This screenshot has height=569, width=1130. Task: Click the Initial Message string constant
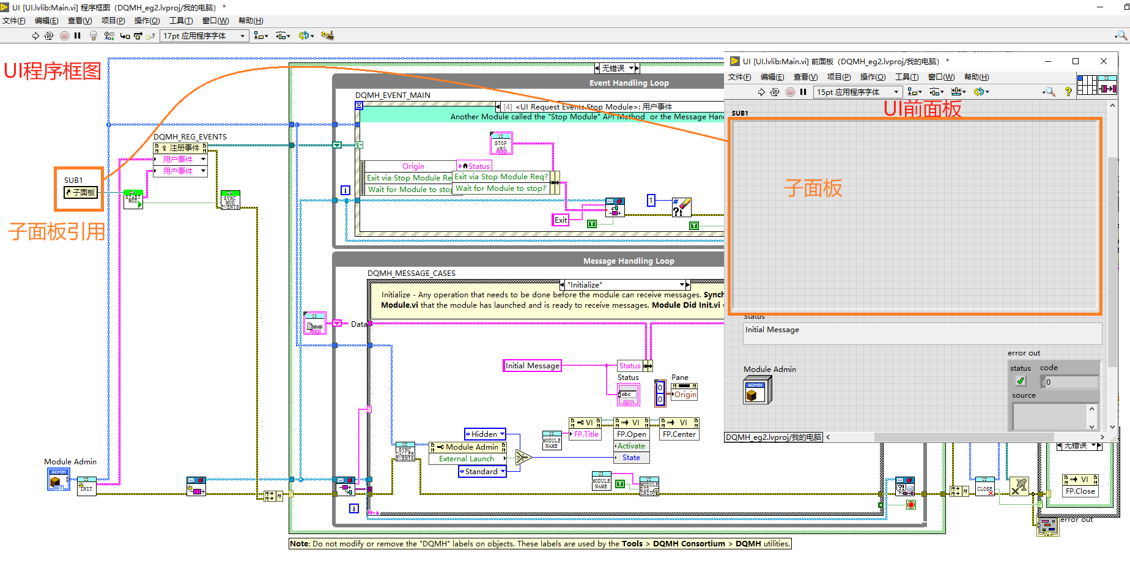[x=532, y=366]
